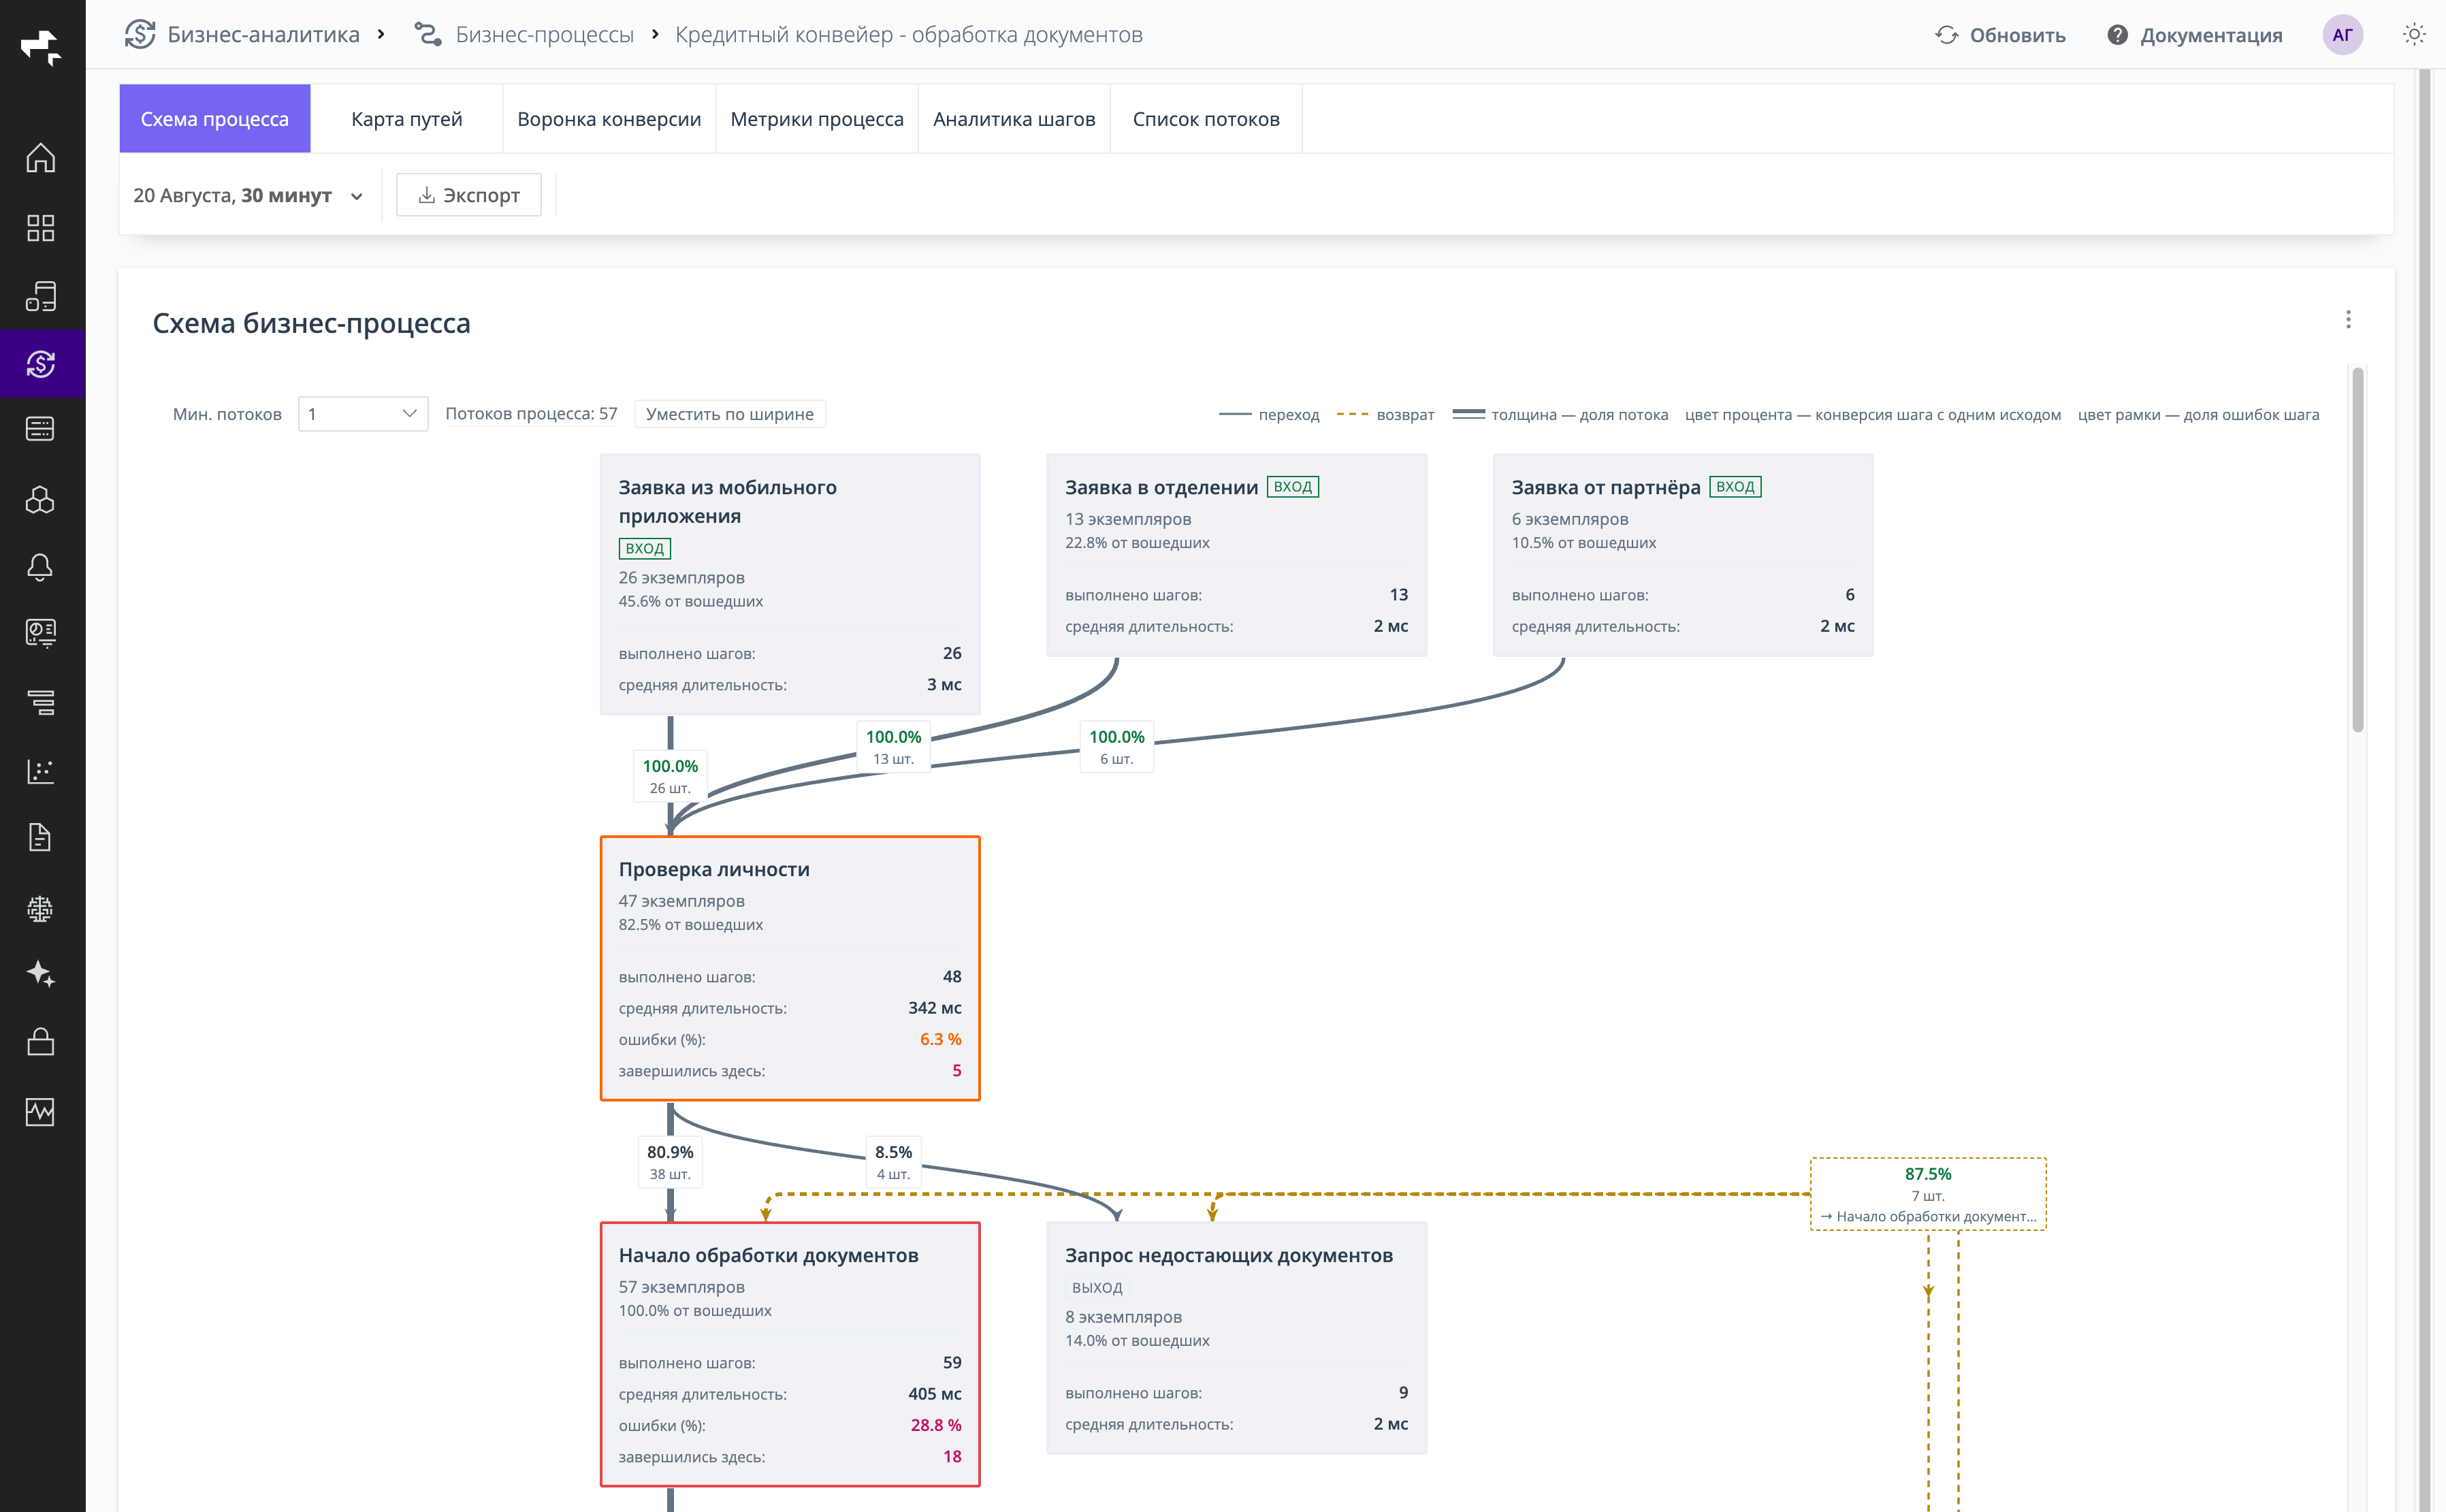Select the Запрос недостающих документов card
Viewport: 2446px width, 1512px height.
coord(1236,1338)
